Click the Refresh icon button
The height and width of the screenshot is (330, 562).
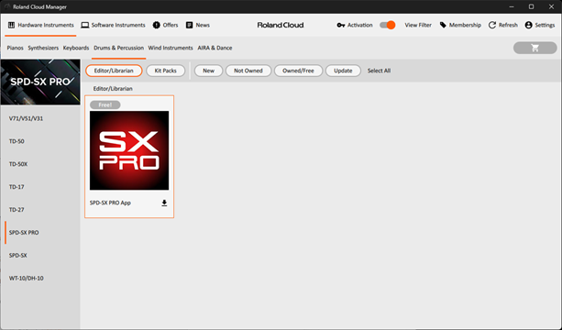(x=503, y=25)
